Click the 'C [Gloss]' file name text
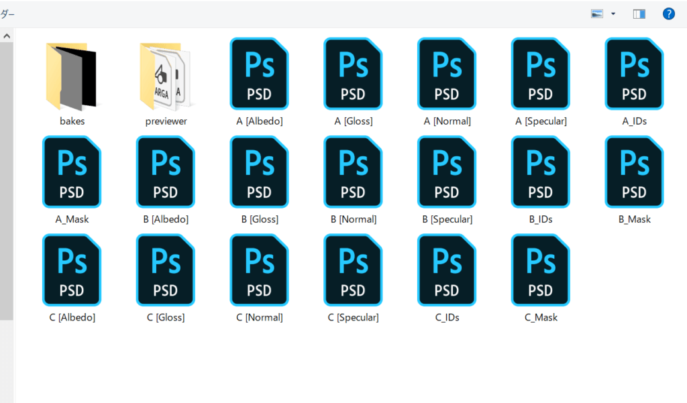 coord(166,318)
